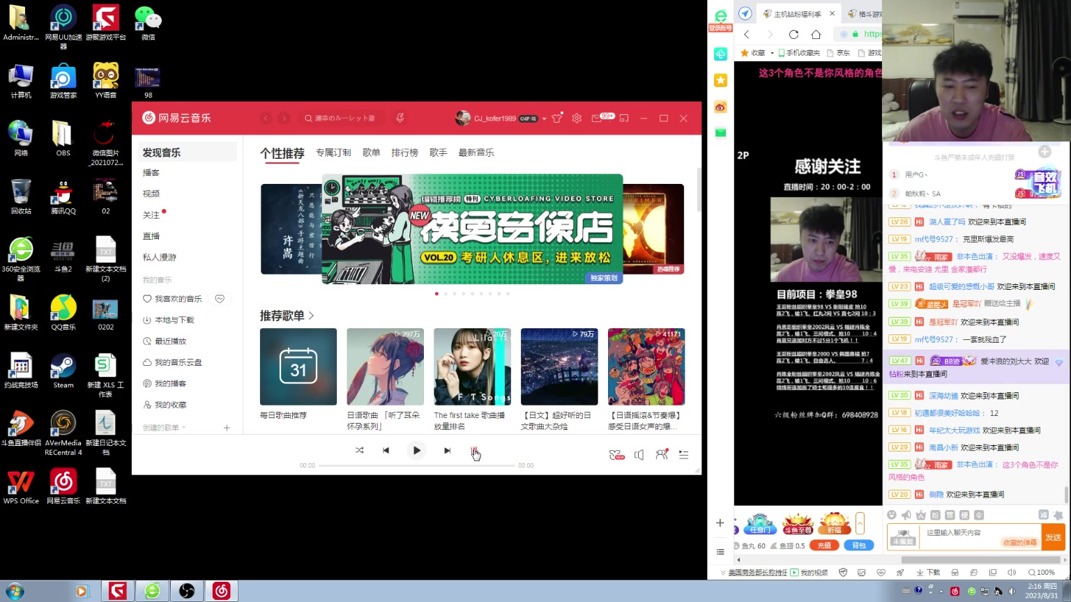Screen dimensions: 1071x602
Task: Open NetEase Music settings gear
Action: point(577,118)
